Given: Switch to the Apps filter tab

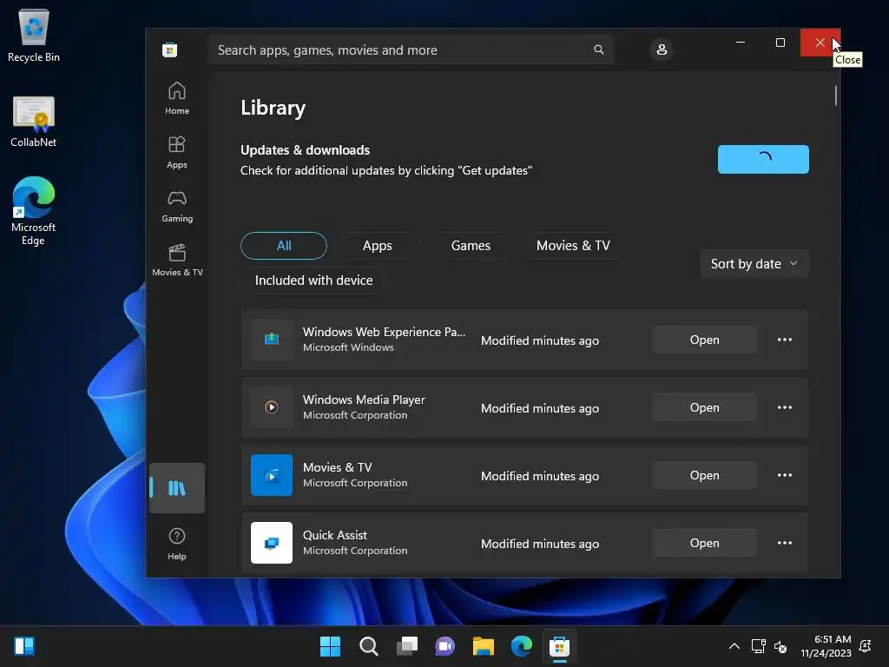Looking at the screenshot, I should [x=377, y=246].
